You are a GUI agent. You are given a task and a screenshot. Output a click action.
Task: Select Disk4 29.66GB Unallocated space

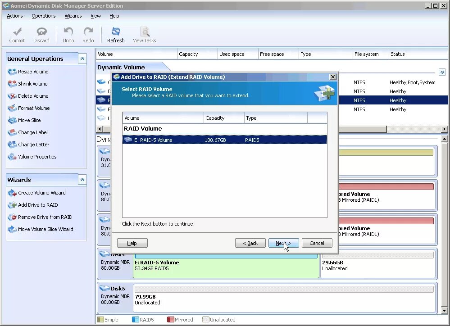(378, 264)
